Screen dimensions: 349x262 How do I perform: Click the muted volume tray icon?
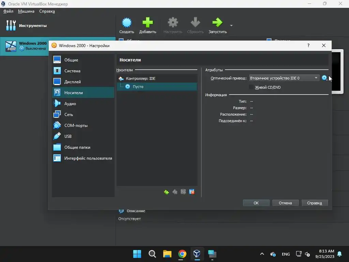(307, 254)
